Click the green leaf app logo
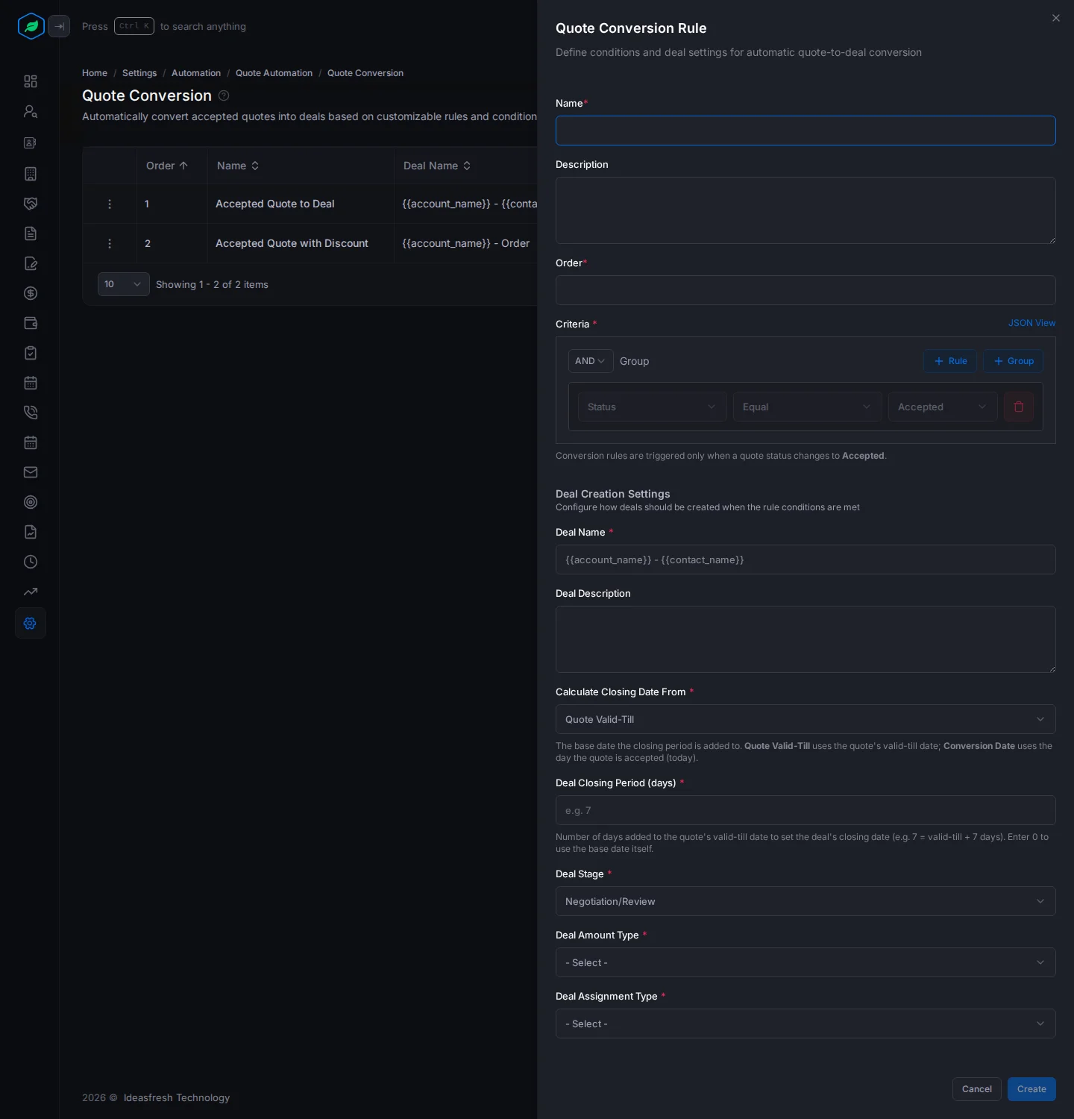Image resolution: width=1074 pixels, height=1119 pixels. coord(31,26)
